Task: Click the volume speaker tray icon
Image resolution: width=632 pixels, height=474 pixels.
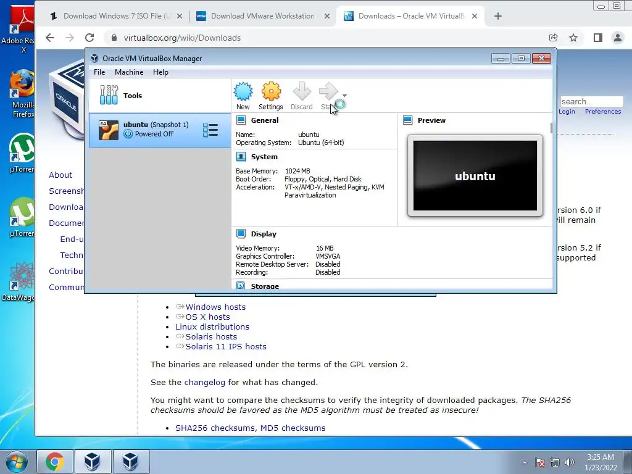Action: pos(569,462)
